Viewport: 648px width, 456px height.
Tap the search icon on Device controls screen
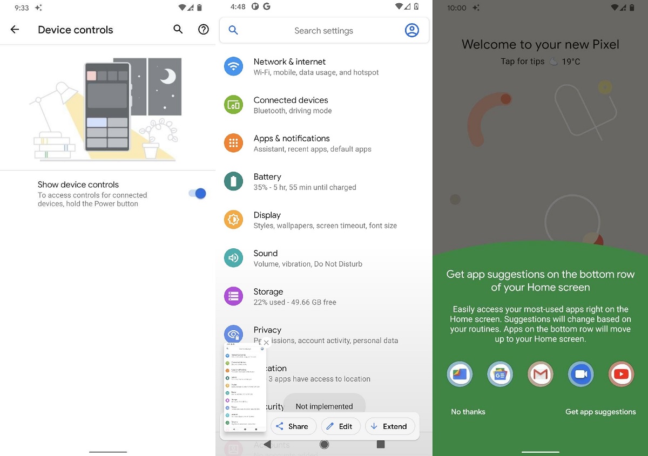(x=178, y=30)
